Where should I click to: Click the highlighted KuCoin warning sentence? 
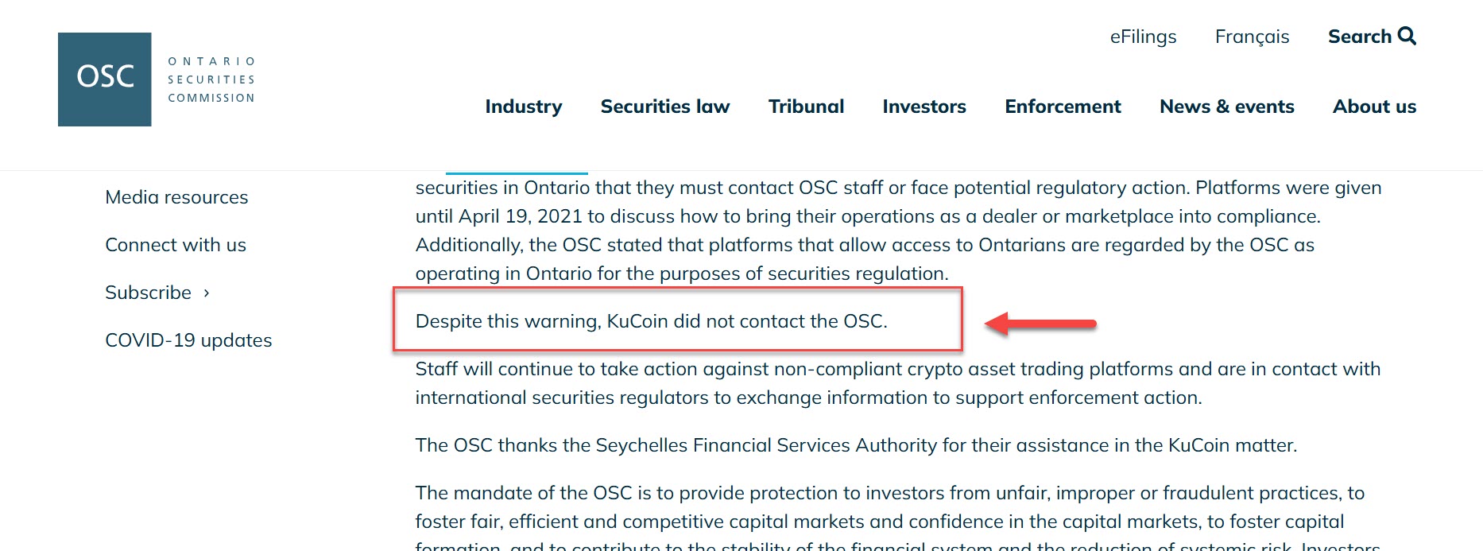coord(651,321)
